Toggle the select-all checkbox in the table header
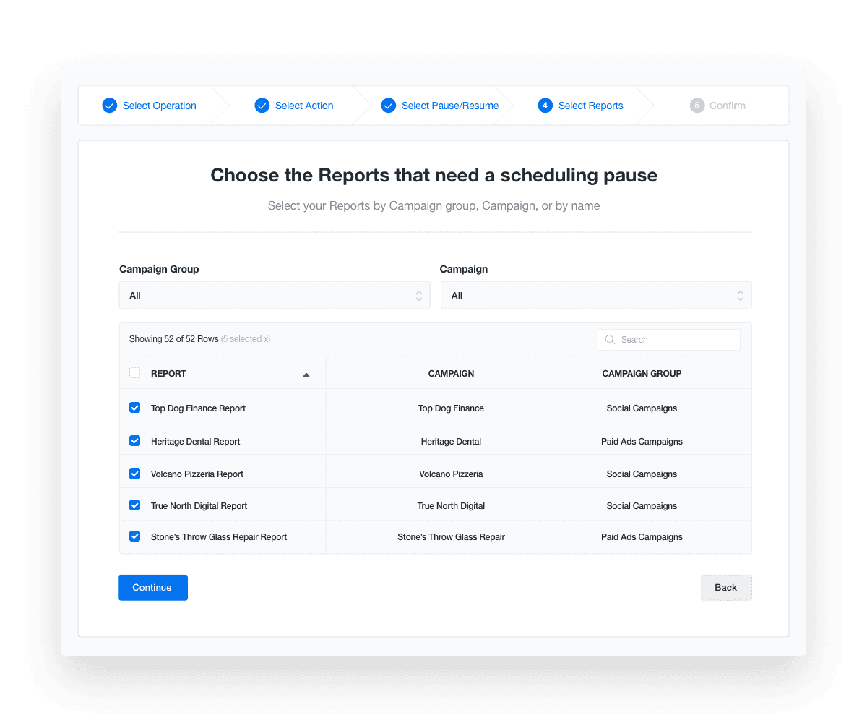This screenshot has width=867, height=723. (134, 372)
